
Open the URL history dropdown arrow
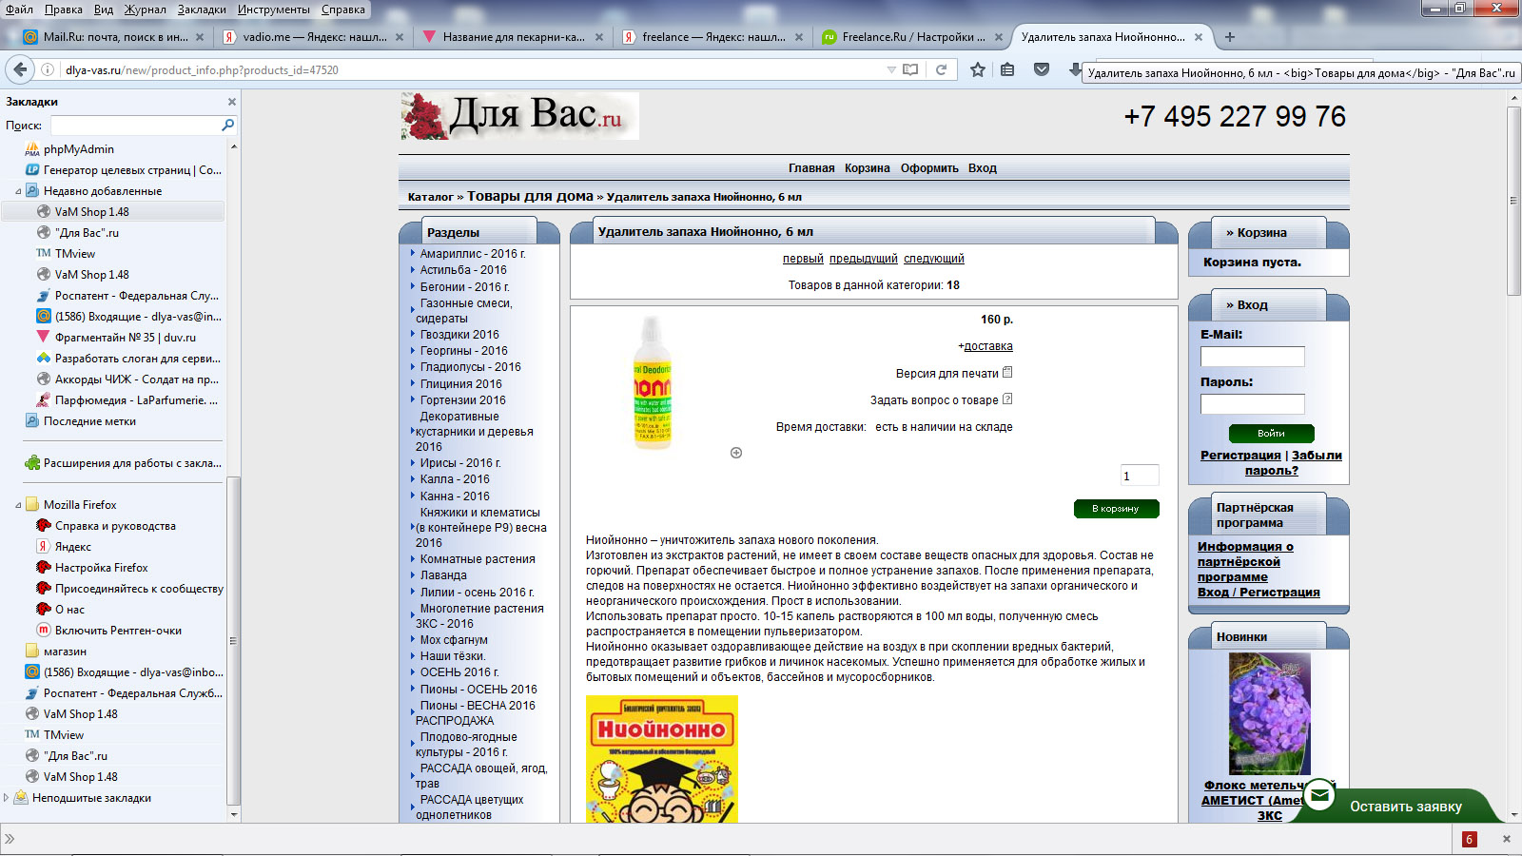pyautogui.click(x=891, y=69)
